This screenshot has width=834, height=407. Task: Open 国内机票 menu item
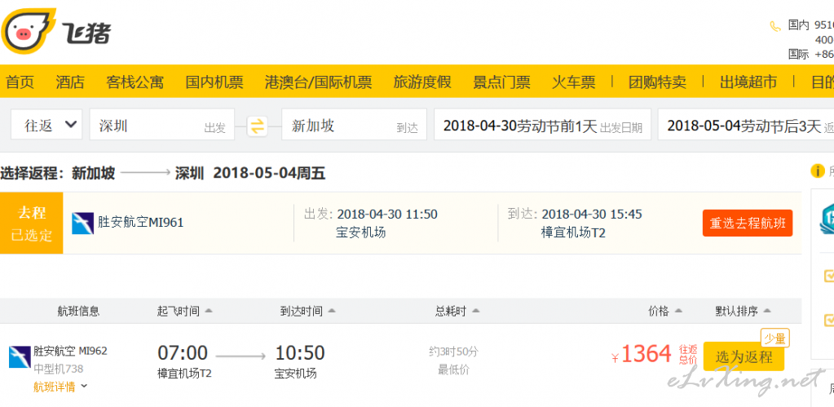pyautogui.click(x=214, y=82)
